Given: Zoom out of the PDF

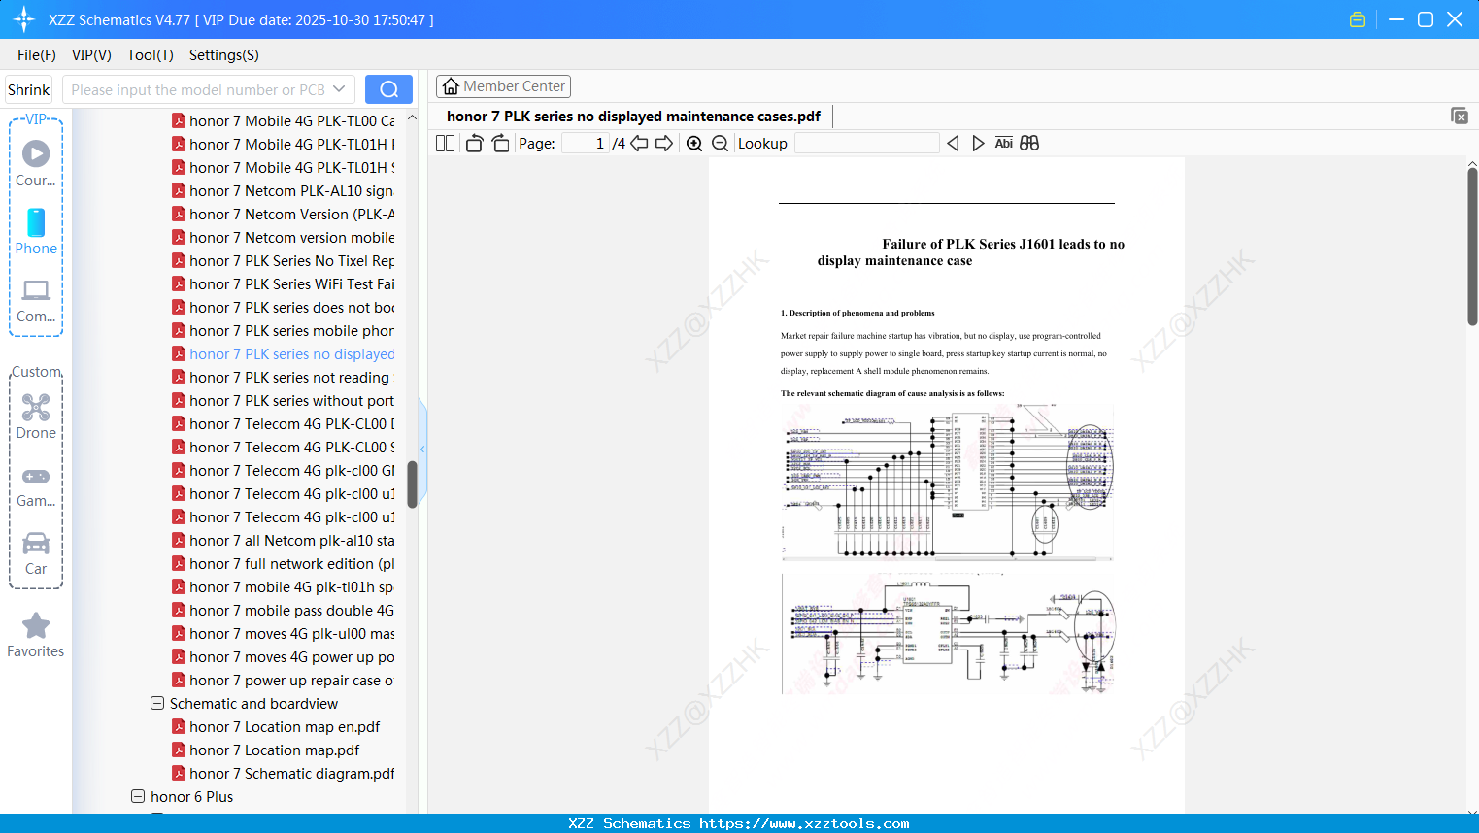Looking at the screenshot, I should click(720, 144).
